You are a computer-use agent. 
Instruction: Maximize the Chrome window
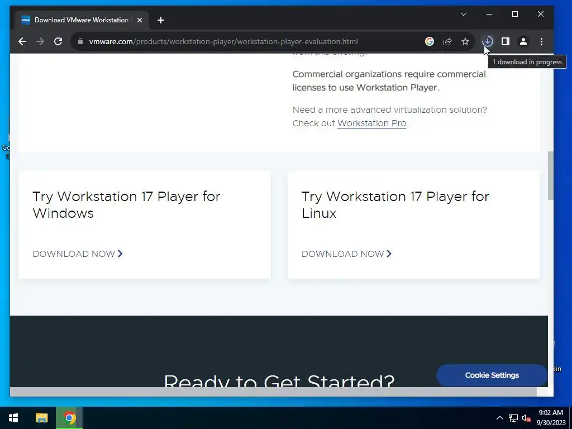pyautogui.click(x=515, y=14)
